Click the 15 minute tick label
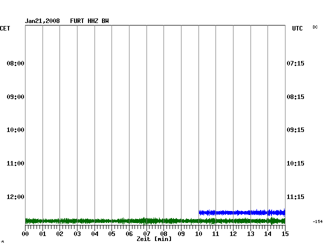Viewport: 325px width, 247px height. (x=285, y=234)
